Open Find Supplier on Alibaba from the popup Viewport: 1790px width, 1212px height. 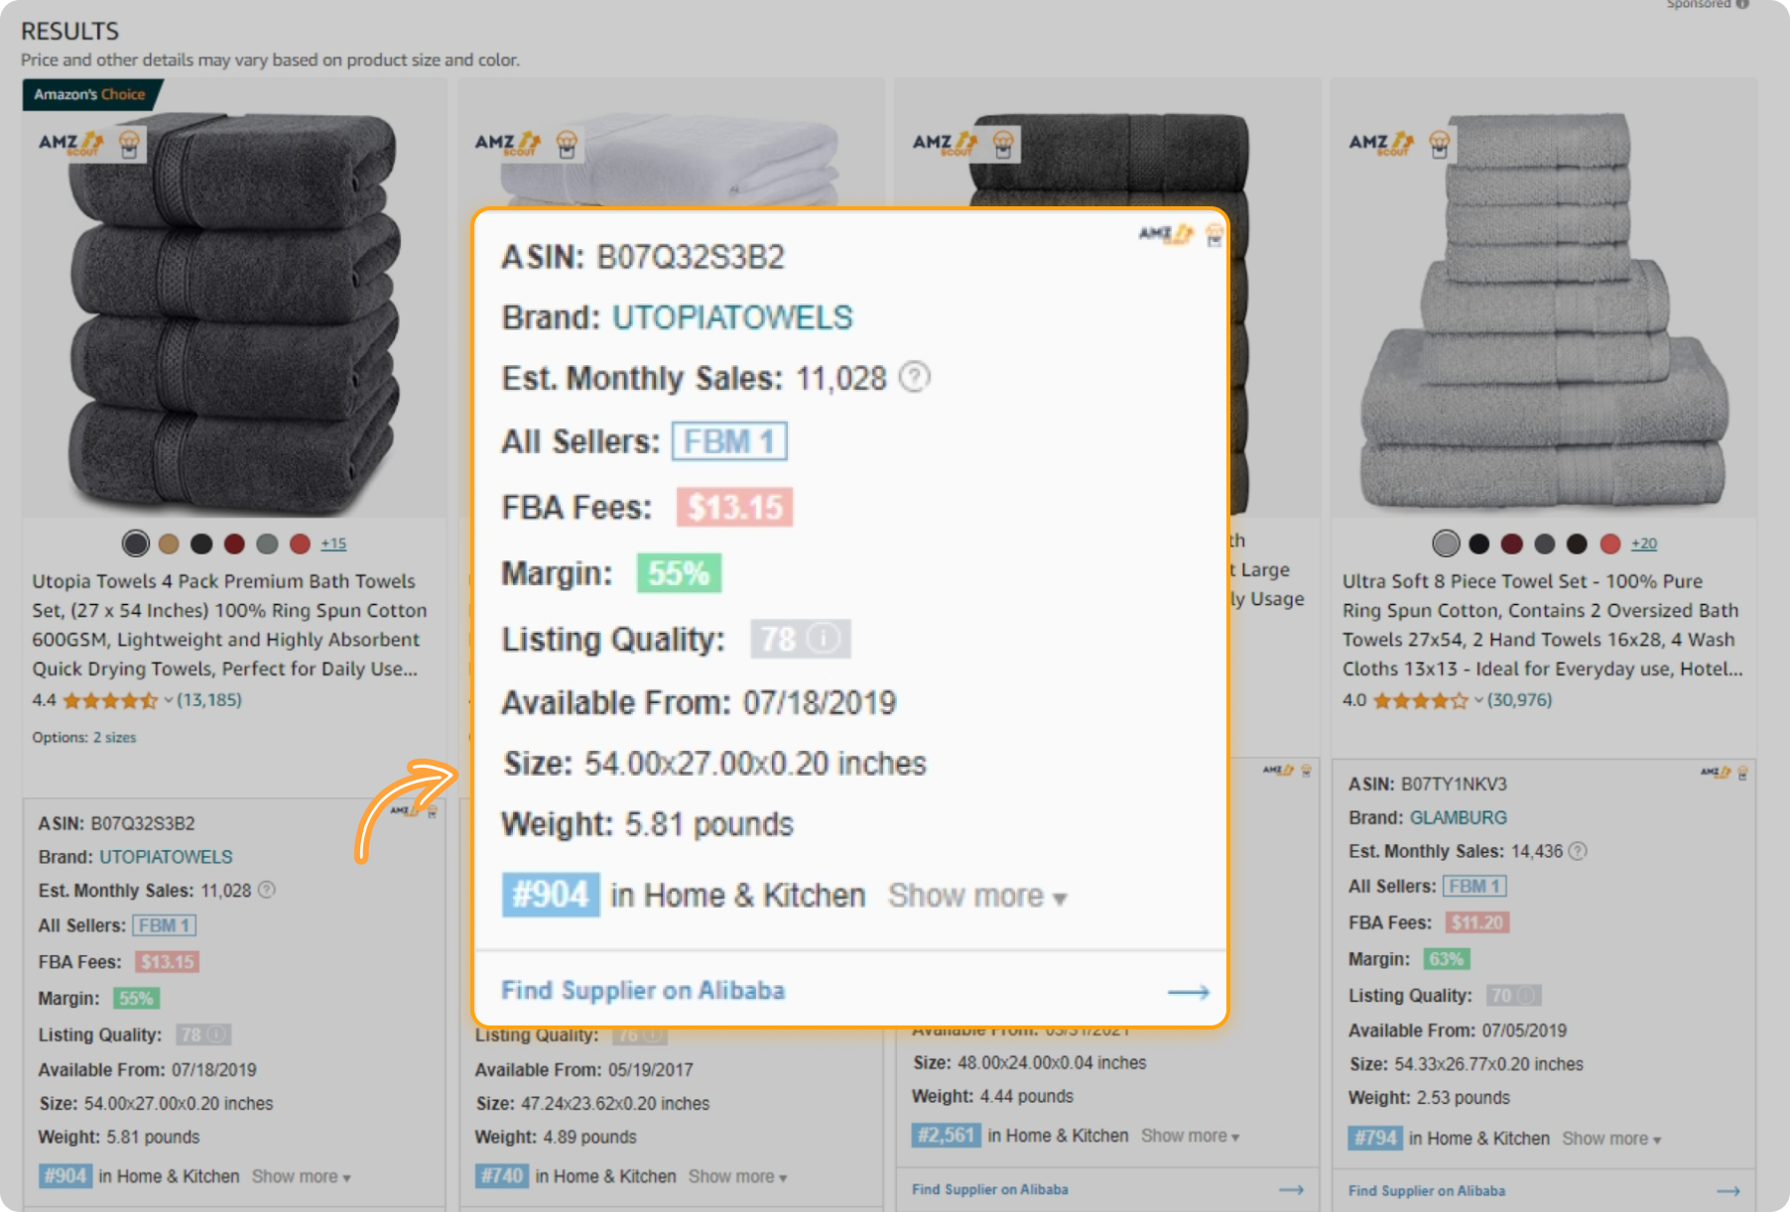(x=643, y=991)
